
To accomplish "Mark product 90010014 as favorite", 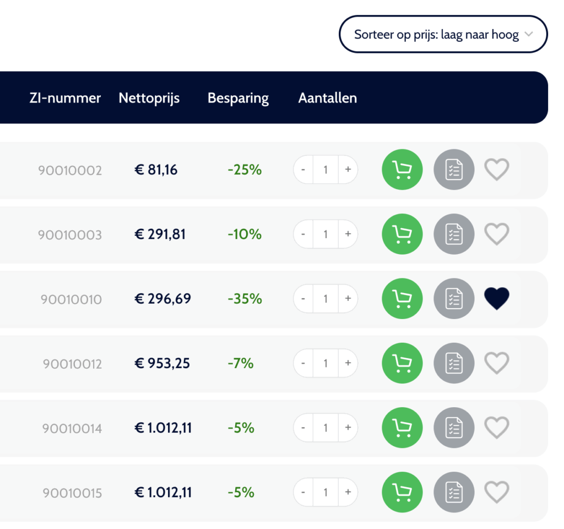I will (x=497, y=428).
